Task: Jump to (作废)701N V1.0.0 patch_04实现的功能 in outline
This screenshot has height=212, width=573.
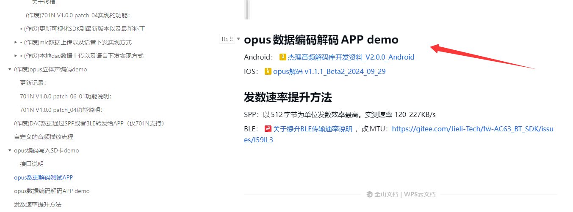Action: click(x=78, y=15)
